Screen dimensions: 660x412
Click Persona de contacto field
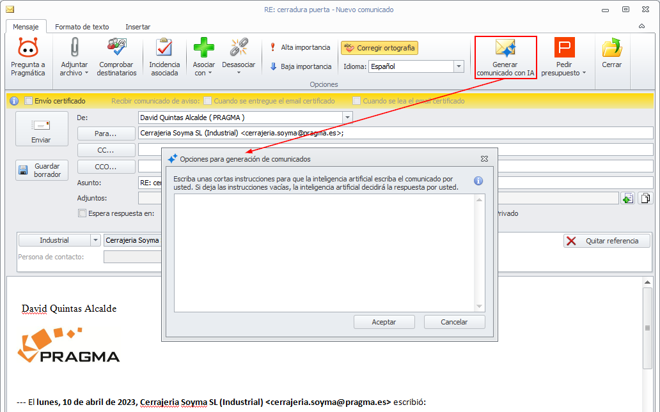click(x=132, y=257)
